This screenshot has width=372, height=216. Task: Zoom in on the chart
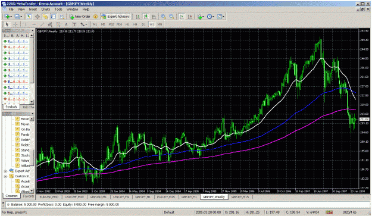(164, 16)
